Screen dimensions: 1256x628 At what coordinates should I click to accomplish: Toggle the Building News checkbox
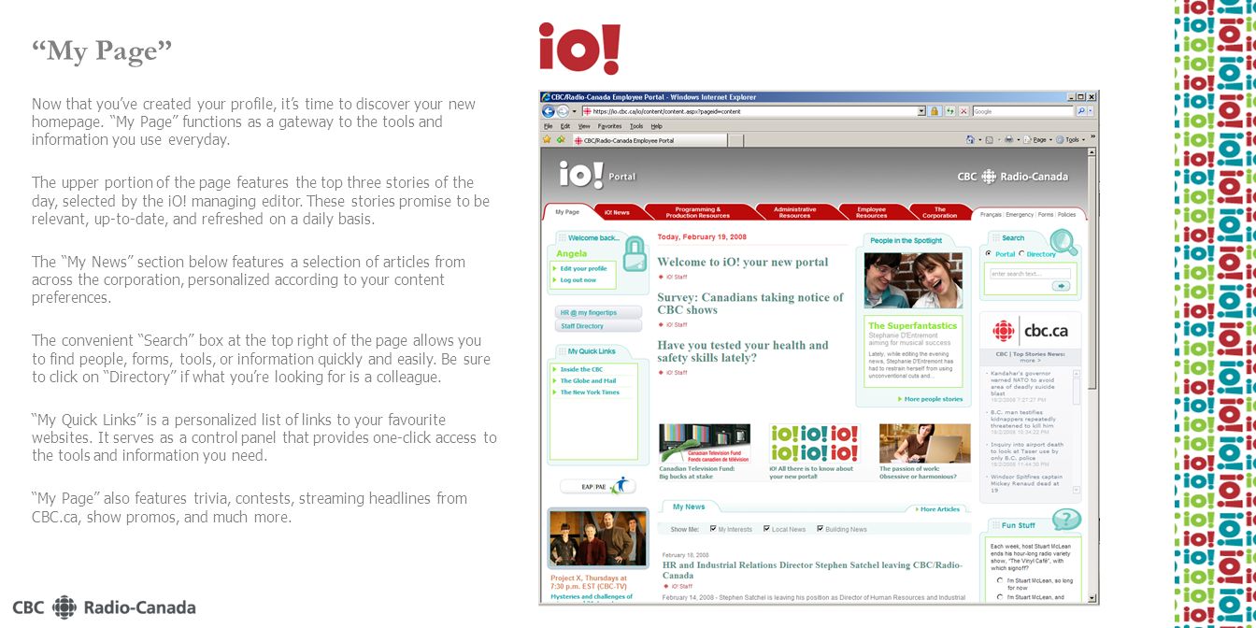821,529
